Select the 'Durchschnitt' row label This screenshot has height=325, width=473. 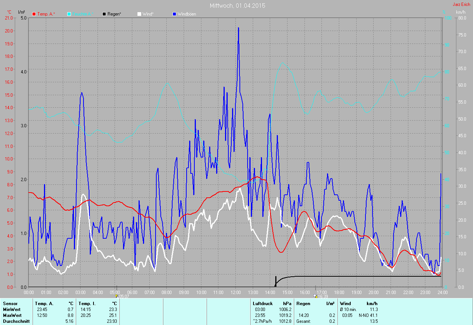point(16,321)
